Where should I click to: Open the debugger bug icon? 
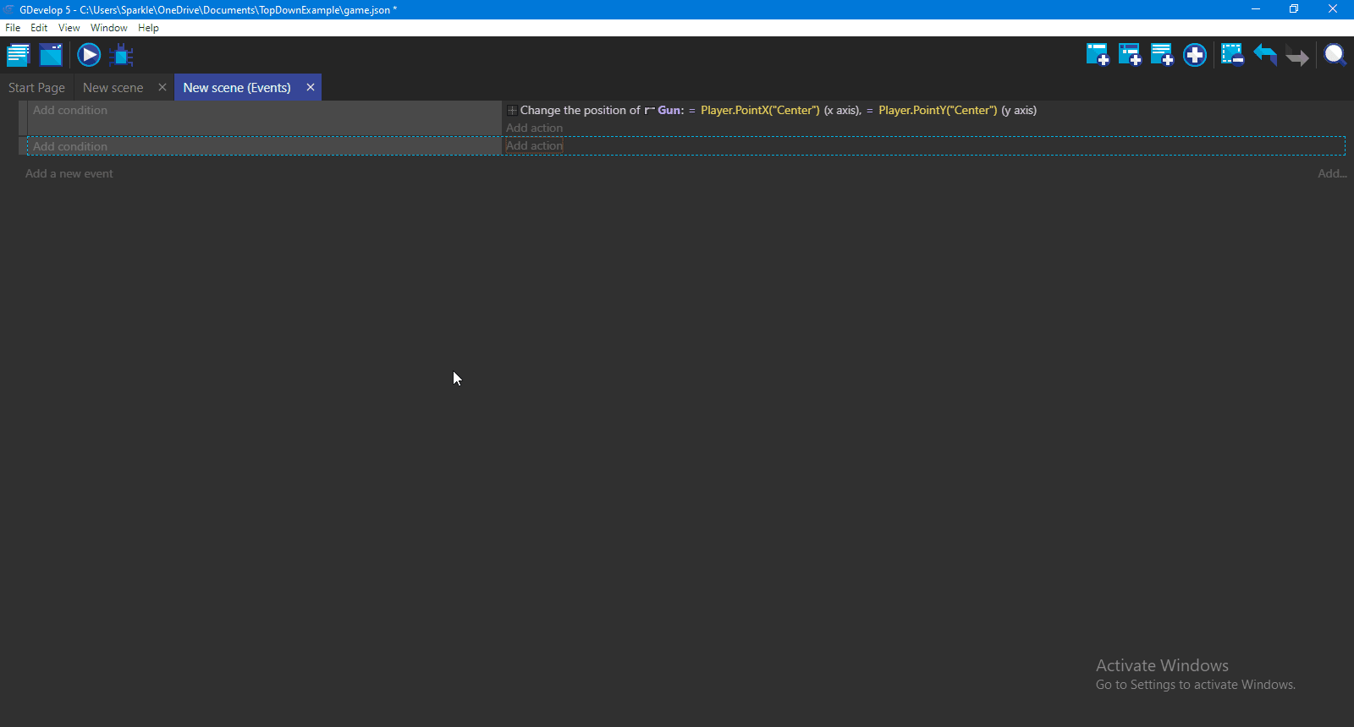coord(122,56)
